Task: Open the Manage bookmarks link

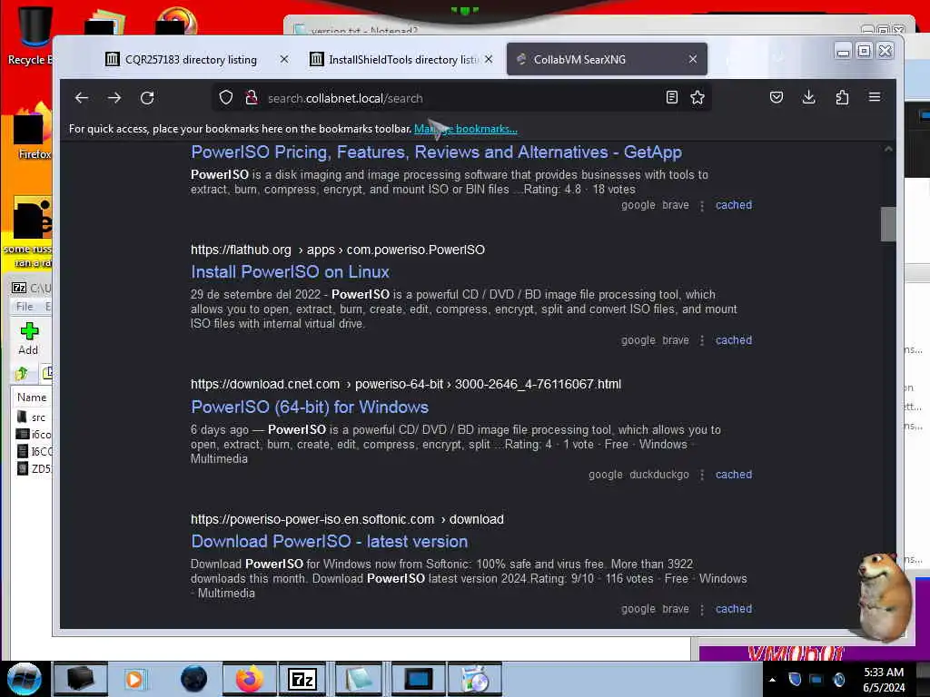Action: click(x=466, y=129)
